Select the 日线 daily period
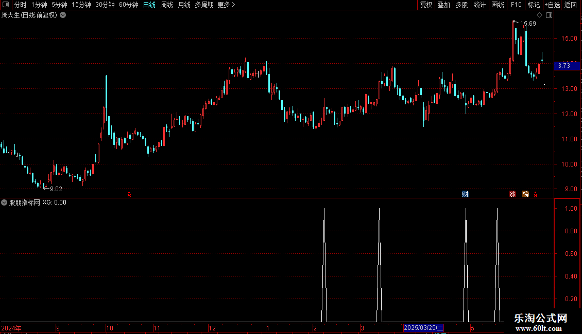 (149, 5)
